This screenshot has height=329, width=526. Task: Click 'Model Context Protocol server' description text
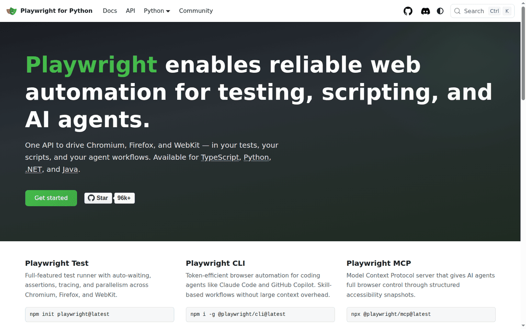point(421,285)
